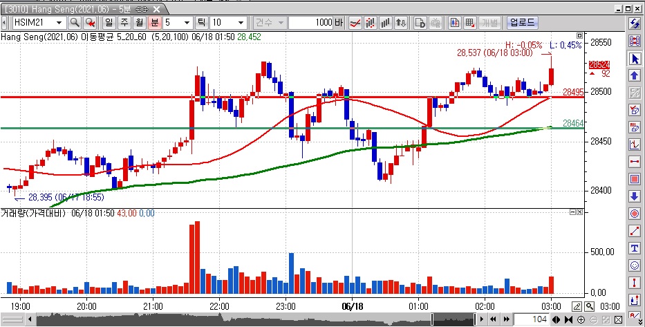Click the red up arrow marker tool

point(634,75)
